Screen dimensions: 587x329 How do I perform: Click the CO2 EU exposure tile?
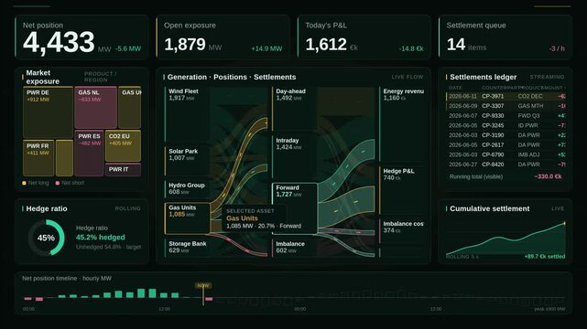tap(123, 145)
